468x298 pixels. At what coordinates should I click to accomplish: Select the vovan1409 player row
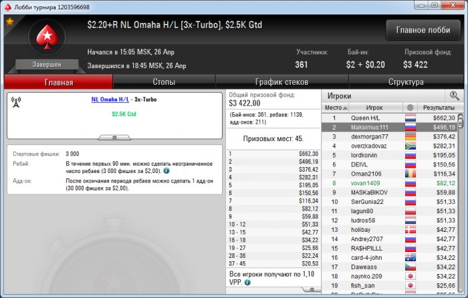point(390,183)
